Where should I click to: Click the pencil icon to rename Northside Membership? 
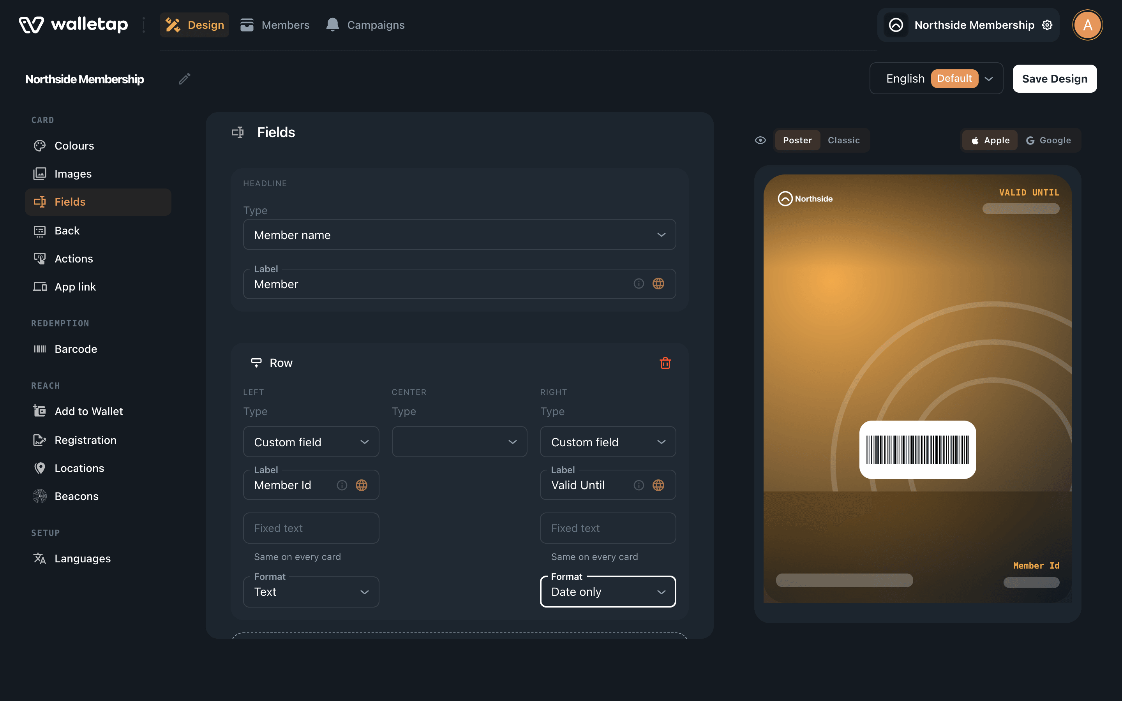pos(185,79)
